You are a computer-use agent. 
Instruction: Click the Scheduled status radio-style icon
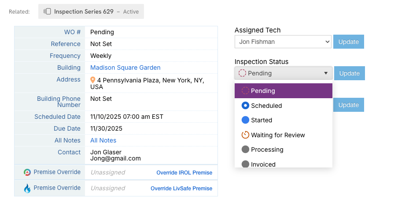[245, 106]
